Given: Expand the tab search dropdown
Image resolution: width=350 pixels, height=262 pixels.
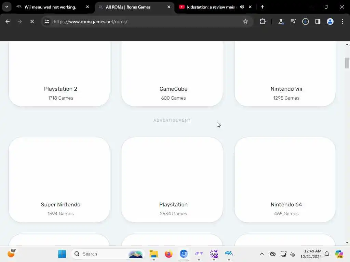Looking at the screenshot, I should coord(7,7).
